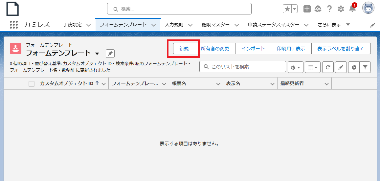The image size is (380, 181).
Task: Expand the 入力規則 tab chevron
Action: click(x=190, y=25)
